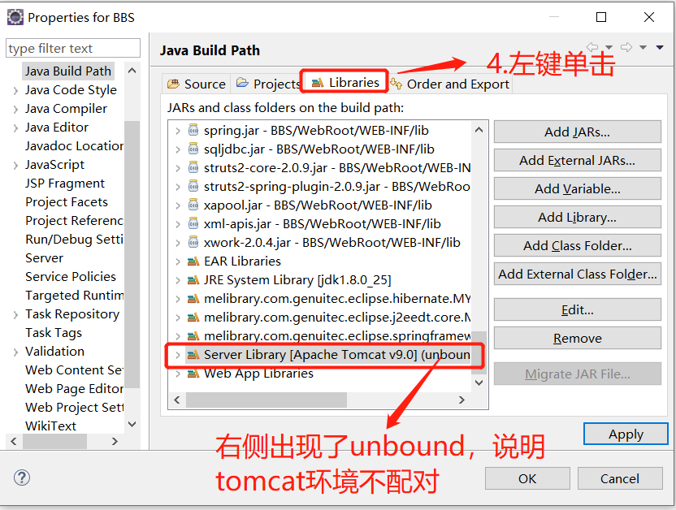Click the Server Library Apache Tomcat icon
Viewport: 676px width, 510px height.
pyautogui.click(x=193, y=355)
